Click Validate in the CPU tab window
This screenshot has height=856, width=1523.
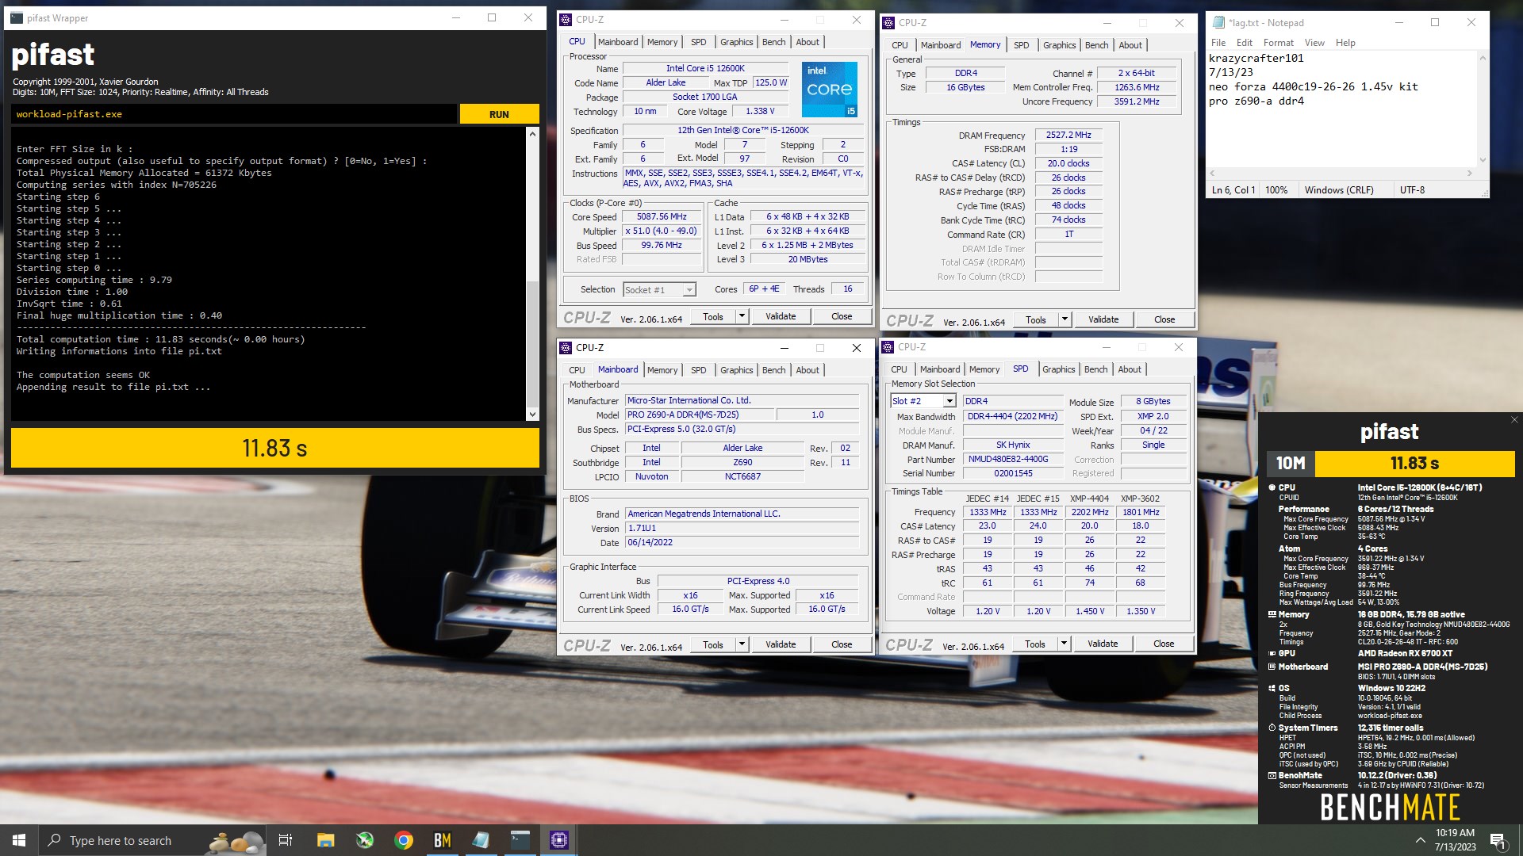pos(781,316)
